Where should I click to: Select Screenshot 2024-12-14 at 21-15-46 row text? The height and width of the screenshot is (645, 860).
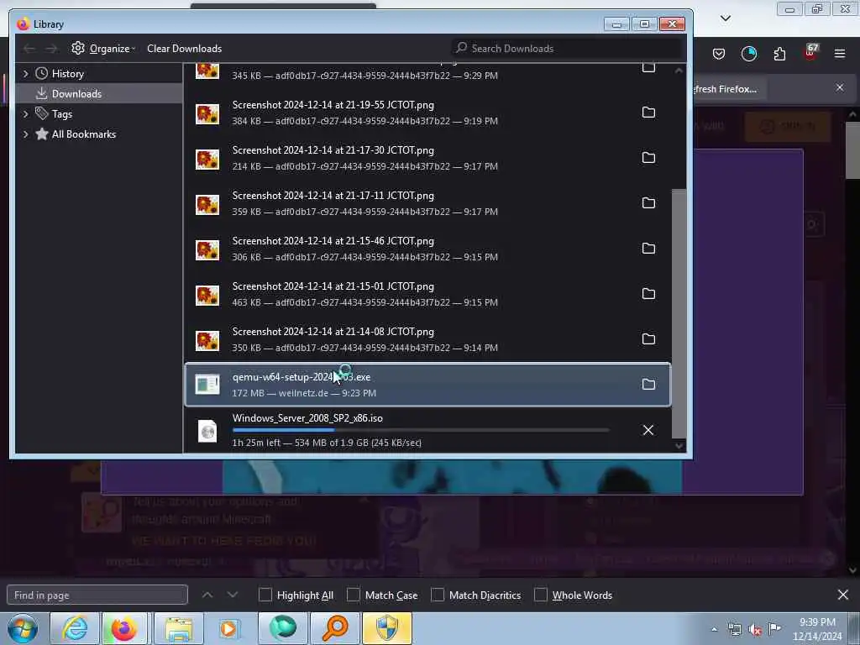pyautogui.click(x=333, y=241)
